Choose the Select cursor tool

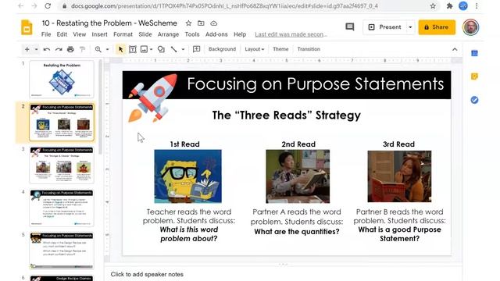120,49
